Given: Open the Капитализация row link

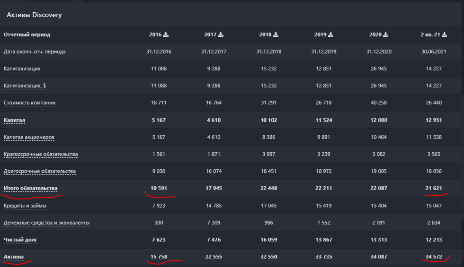Looking at the screenshot, I should (x=22, y=69).
